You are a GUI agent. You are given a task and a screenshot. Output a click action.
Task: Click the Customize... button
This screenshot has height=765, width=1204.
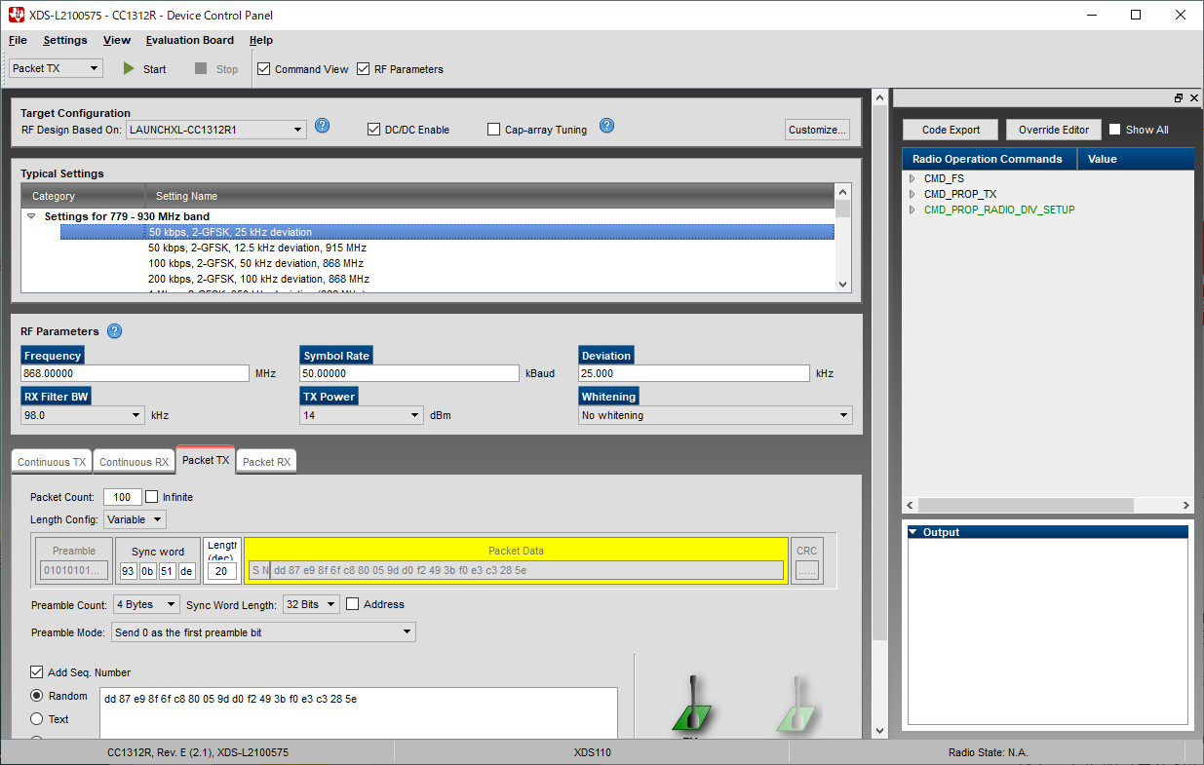click(x=817, y=130)
